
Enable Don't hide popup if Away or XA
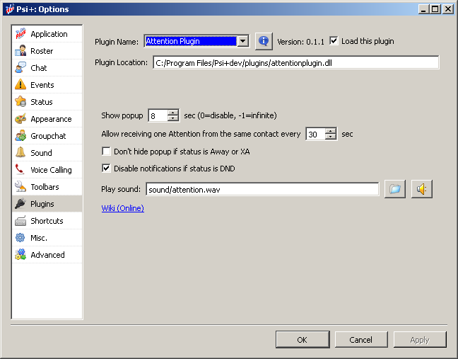pyautogui.click(x=107, y=152)
